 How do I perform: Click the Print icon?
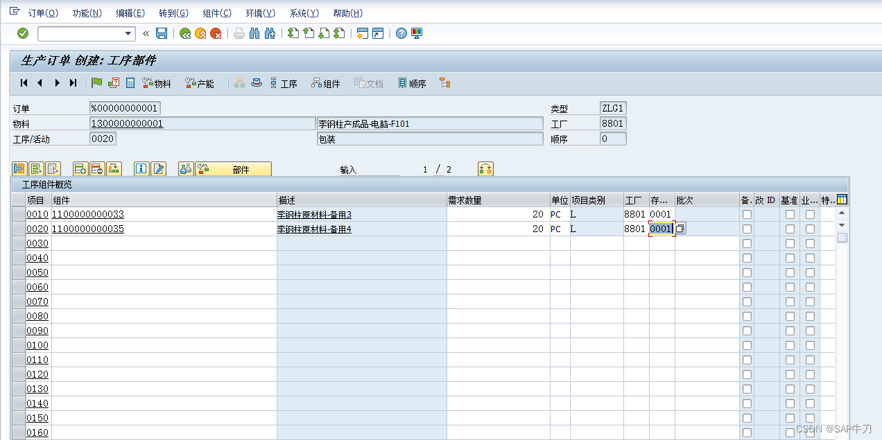point(239,33)
